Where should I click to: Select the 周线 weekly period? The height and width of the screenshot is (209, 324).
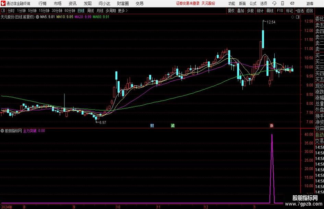point(91,11)
